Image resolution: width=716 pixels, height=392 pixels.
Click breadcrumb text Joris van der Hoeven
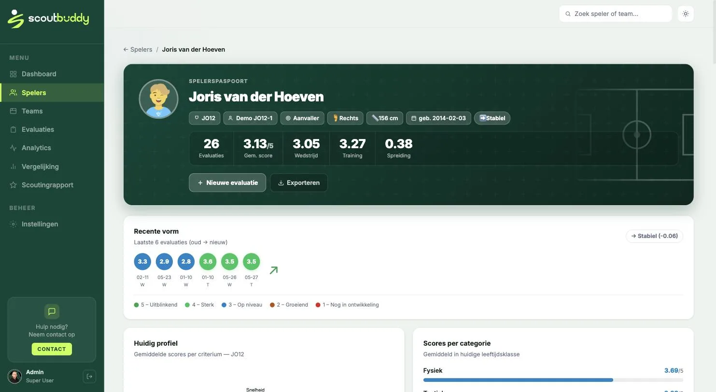194,49
